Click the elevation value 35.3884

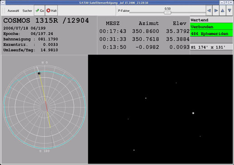click(178, 39)
